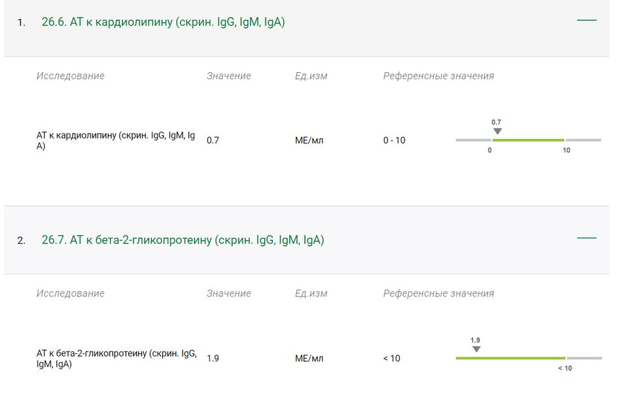Select the АТ к бета-2-гликопротеину test name row
The height and width of the screenshot is (405, 638).
pyautogui.click(x=117, y=358)
